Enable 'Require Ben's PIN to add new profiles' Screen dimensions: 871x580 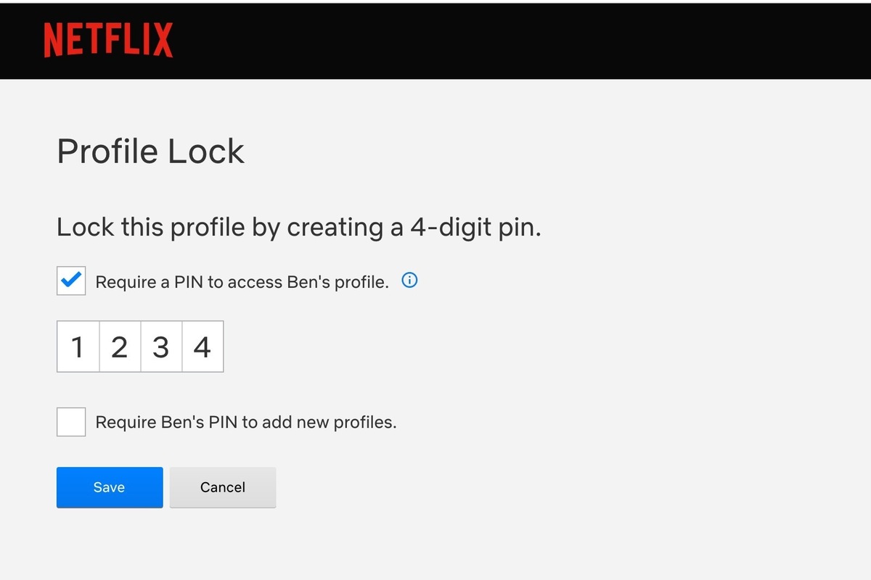pyautogui.click(x=70, y=421)
